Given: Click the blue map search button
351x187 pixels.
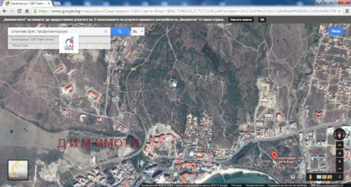Looking at the screenshot, I should pyautogui.click(x=117, y=32).
